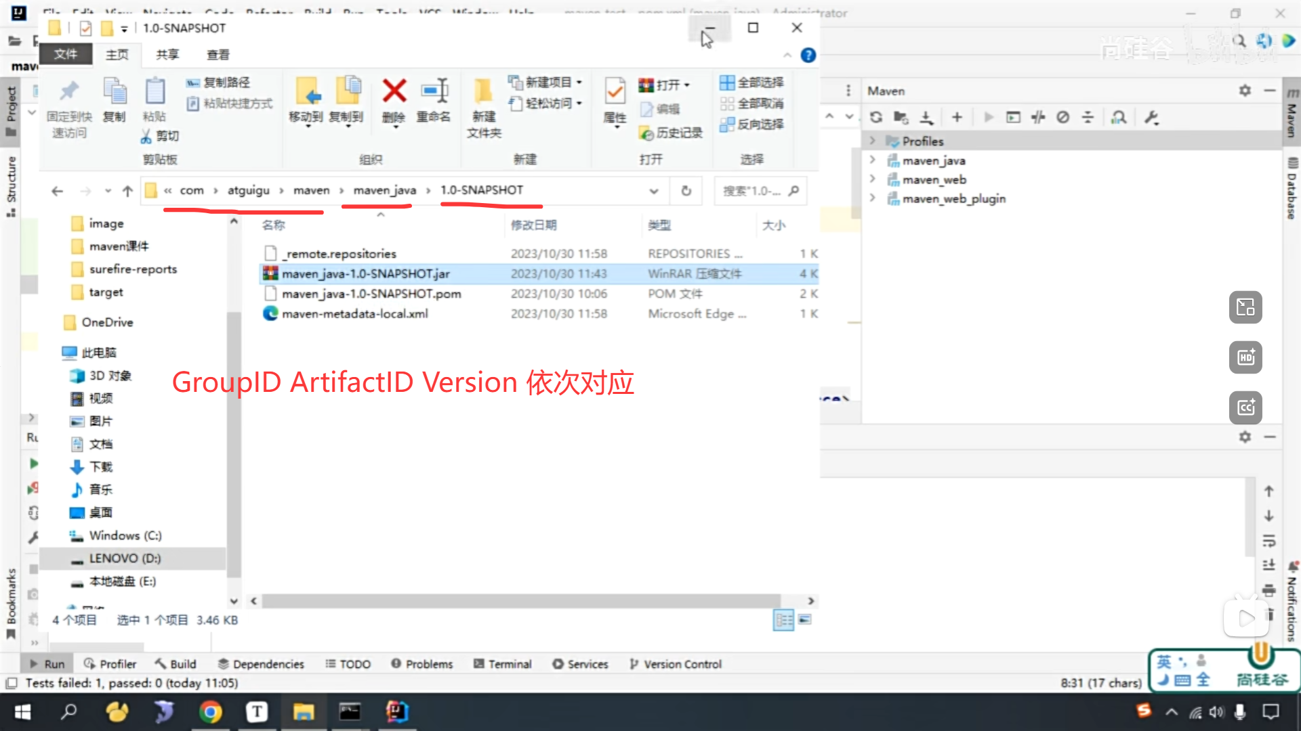Viewport: 1301px width, 731px height.
Task: Click 复制路径 copy path button
Action: point(218,83)
